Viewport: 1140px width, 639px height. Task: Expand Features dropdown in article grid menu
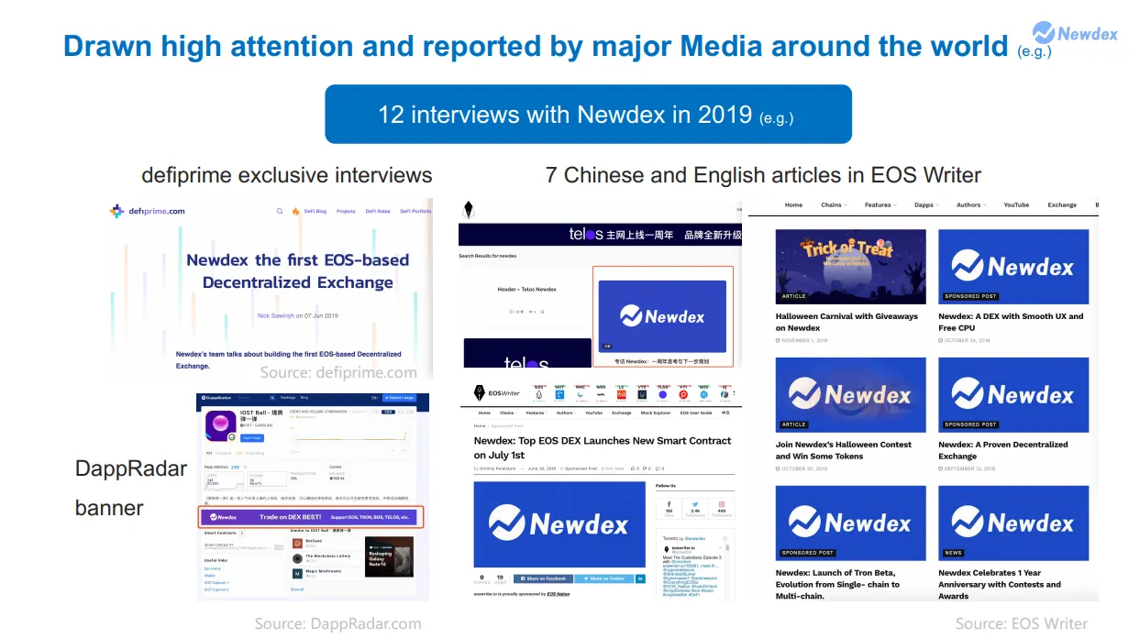(x=880, y=205)
